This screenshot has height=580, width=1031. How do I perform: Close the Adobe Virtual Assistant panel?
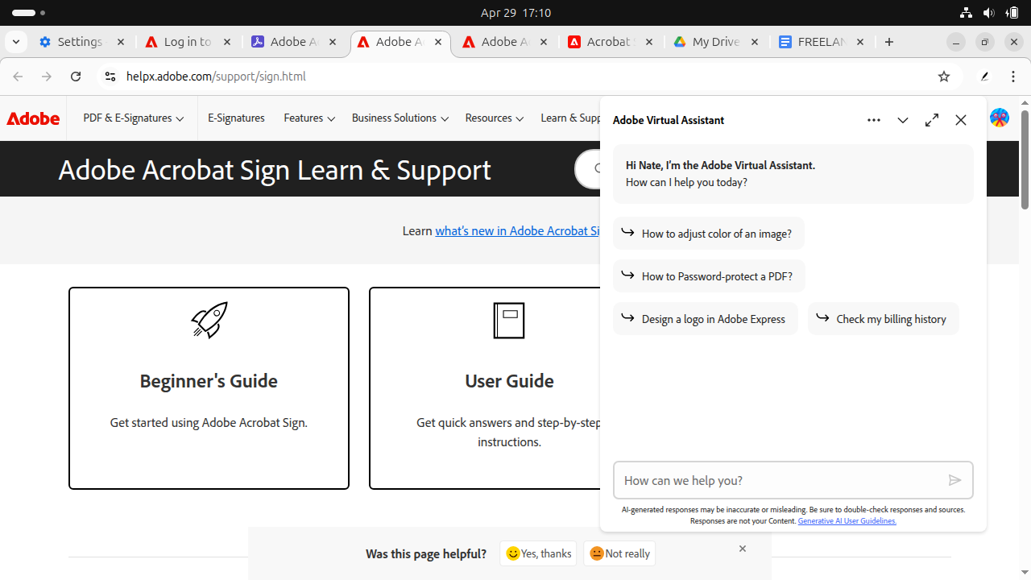tap(961, 120)
